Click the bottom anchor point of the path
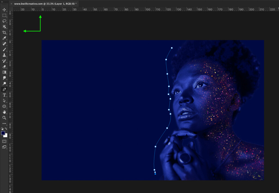279x193 pixels. (x=155, y=174)
